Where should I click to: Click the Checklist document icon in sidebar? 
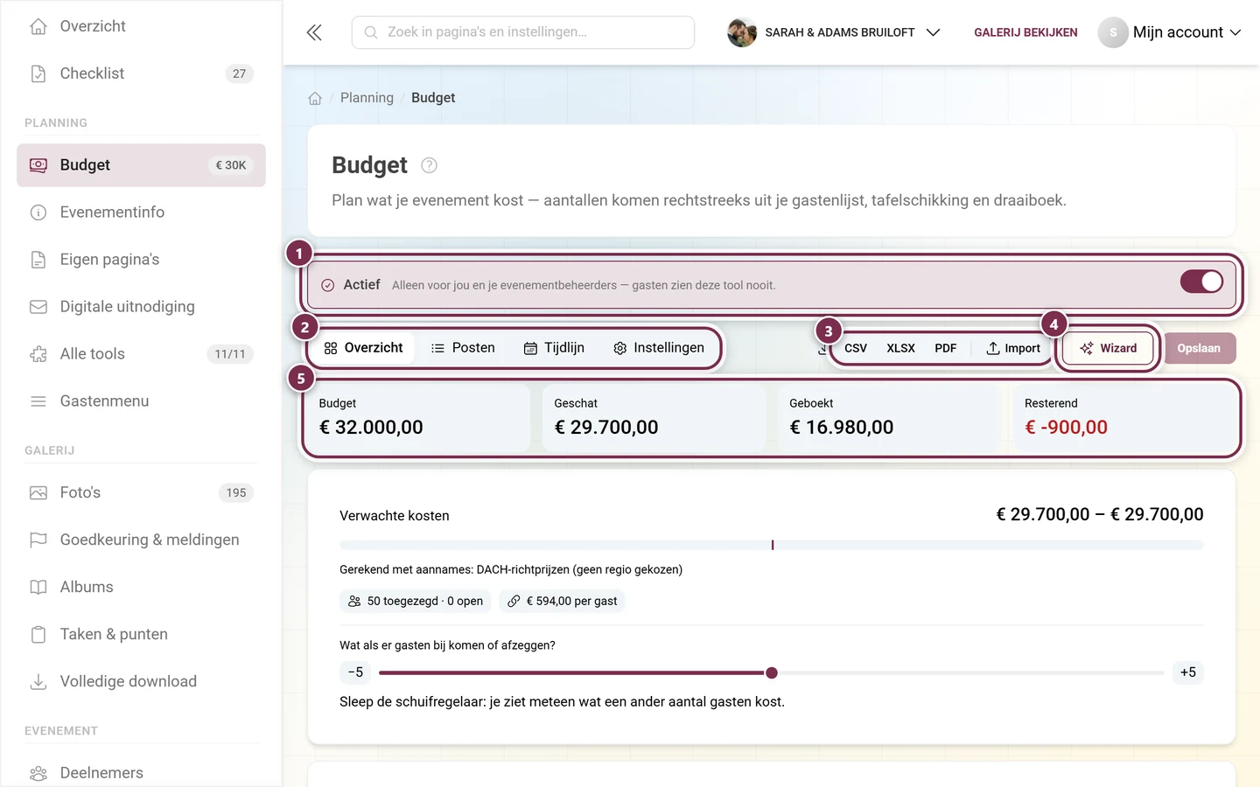(x=38, y=73)
